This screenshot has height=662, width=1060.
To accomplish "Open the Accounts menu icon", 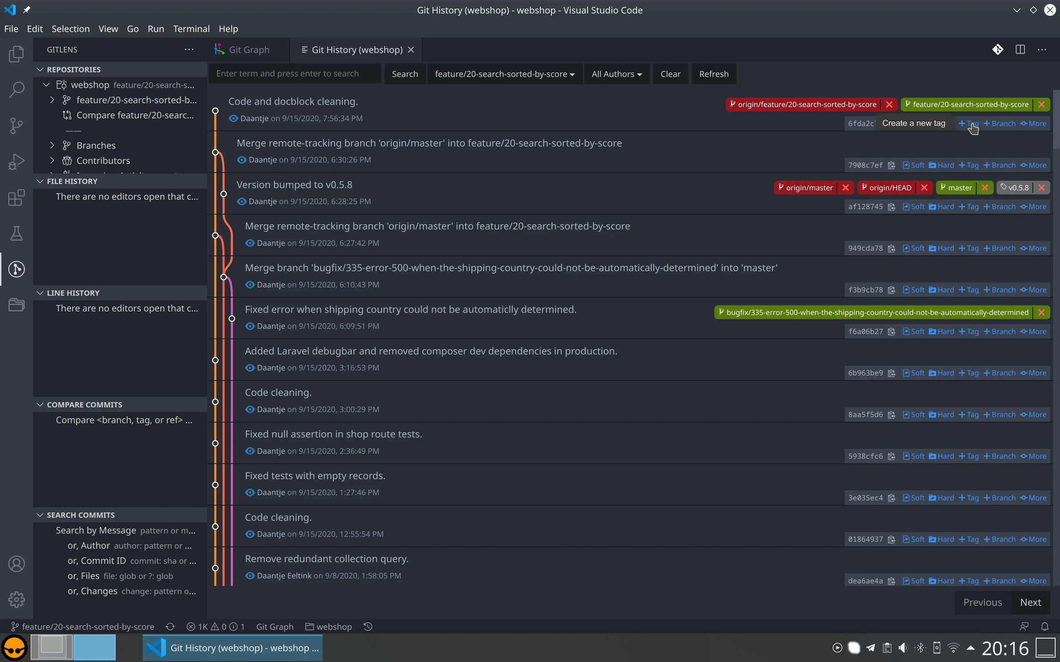I will point(16,564).
